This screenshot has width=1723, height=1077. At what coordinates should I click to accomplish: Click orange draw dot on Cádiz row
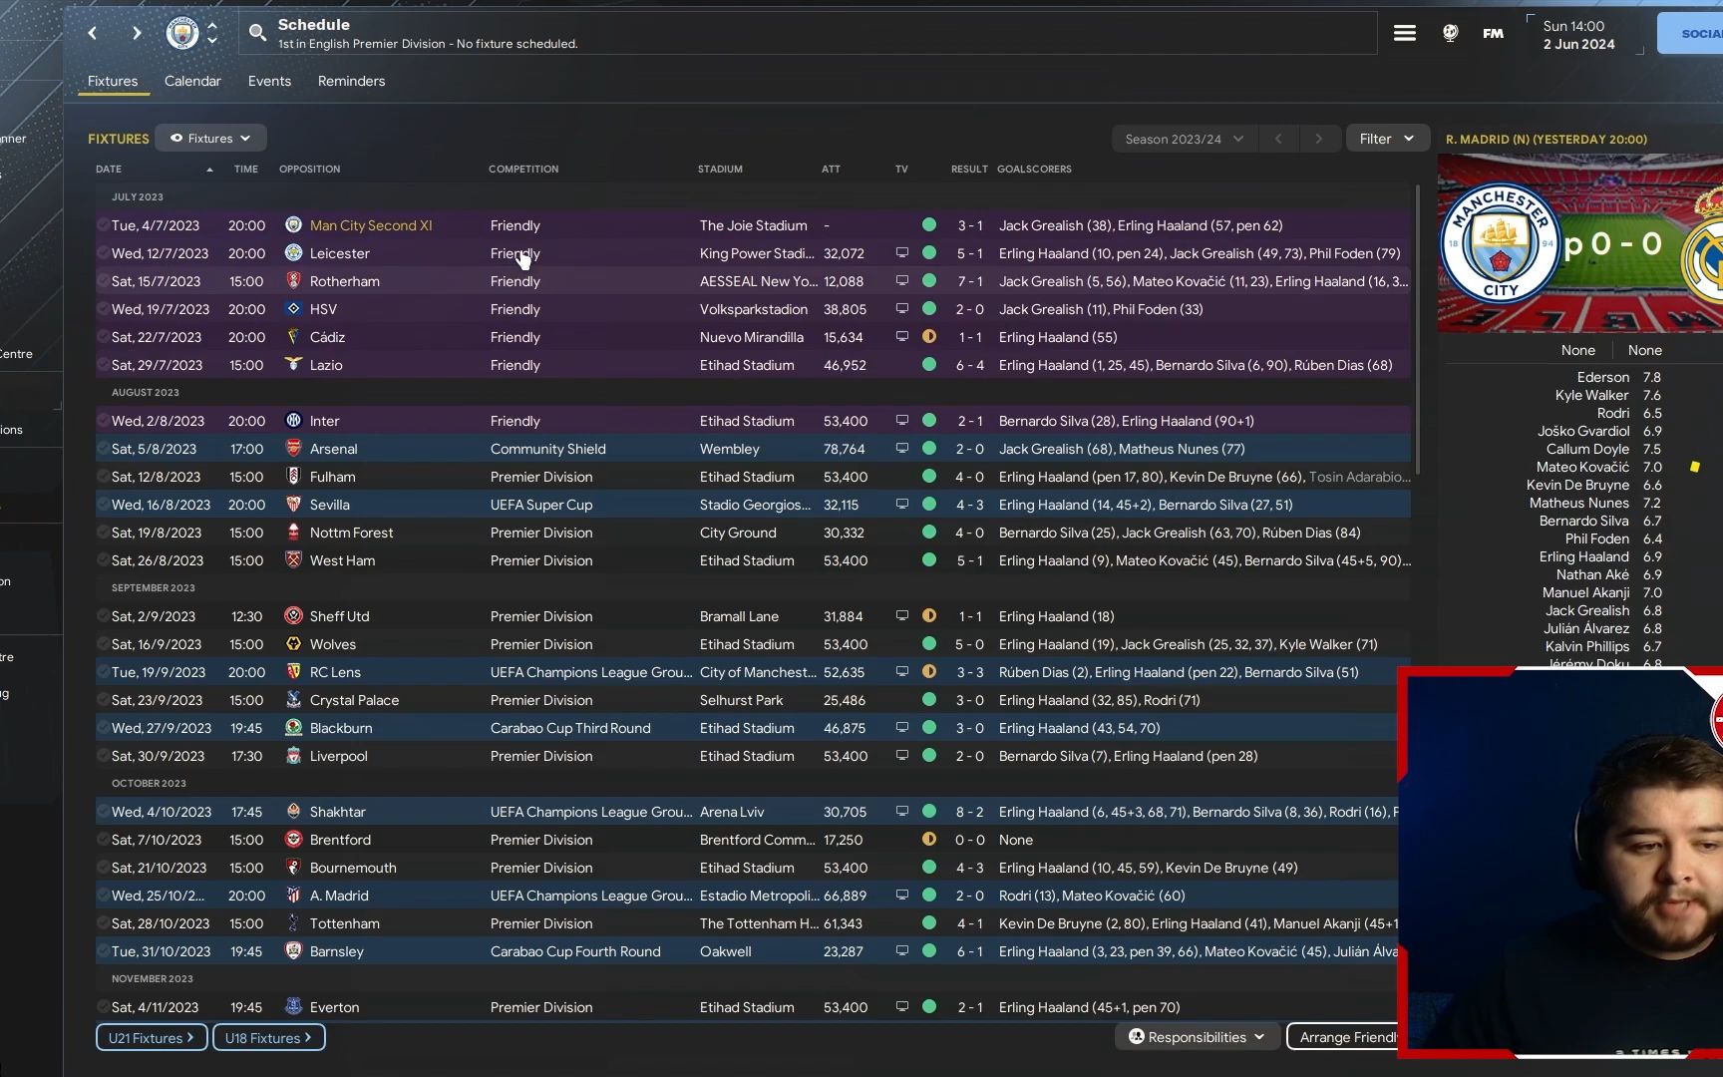(929, 337)
